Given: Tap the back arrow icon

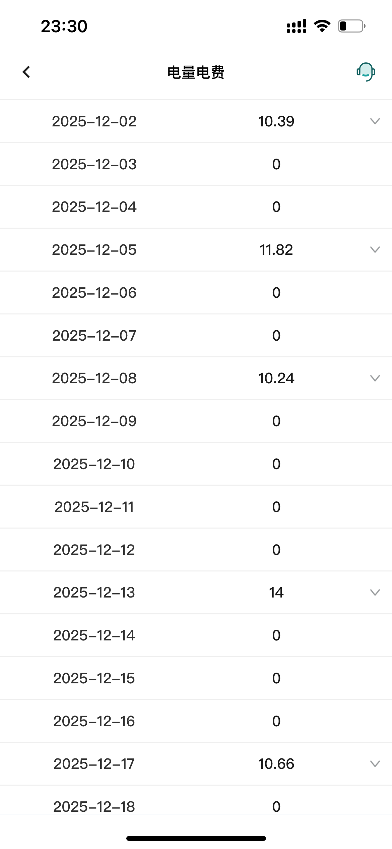Looking at the screenshot, I should 26,72.
